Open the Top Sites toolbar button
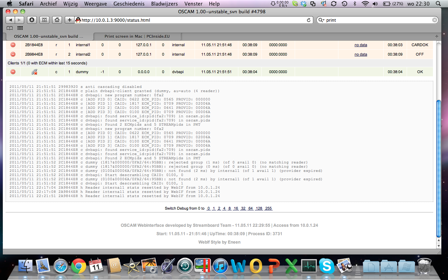The width and height of the screenshot is (448, 280). click(44, 20)
